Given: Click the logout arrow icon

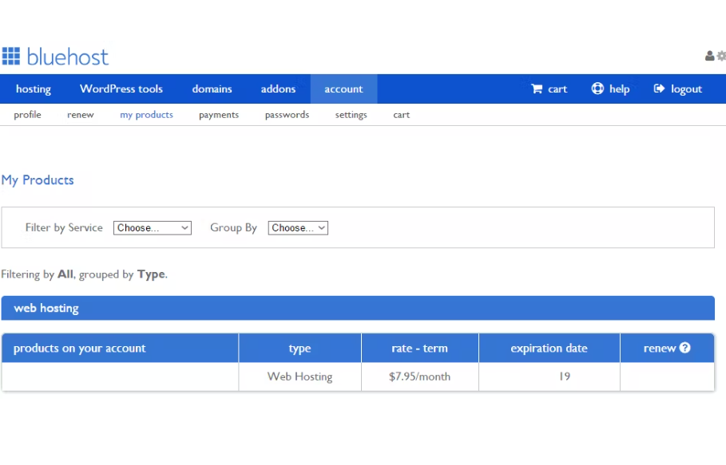Looking at the screenshot, I should (659, 89).
